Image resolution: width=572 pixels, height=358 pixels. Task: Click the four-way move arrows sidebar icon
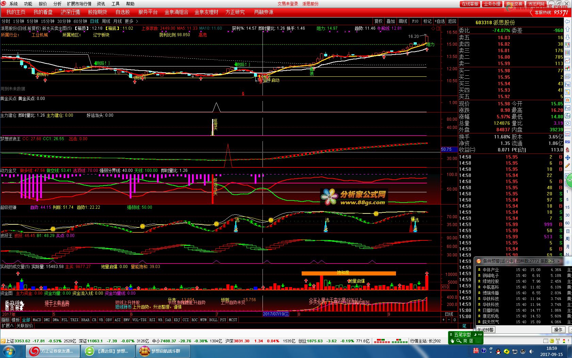tap(568, 158)
